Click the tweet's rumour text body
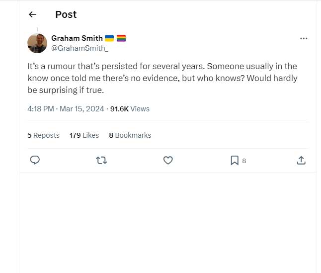Image resolution: width=321 pixels, height=273 pixels. (x=161, y=78)
